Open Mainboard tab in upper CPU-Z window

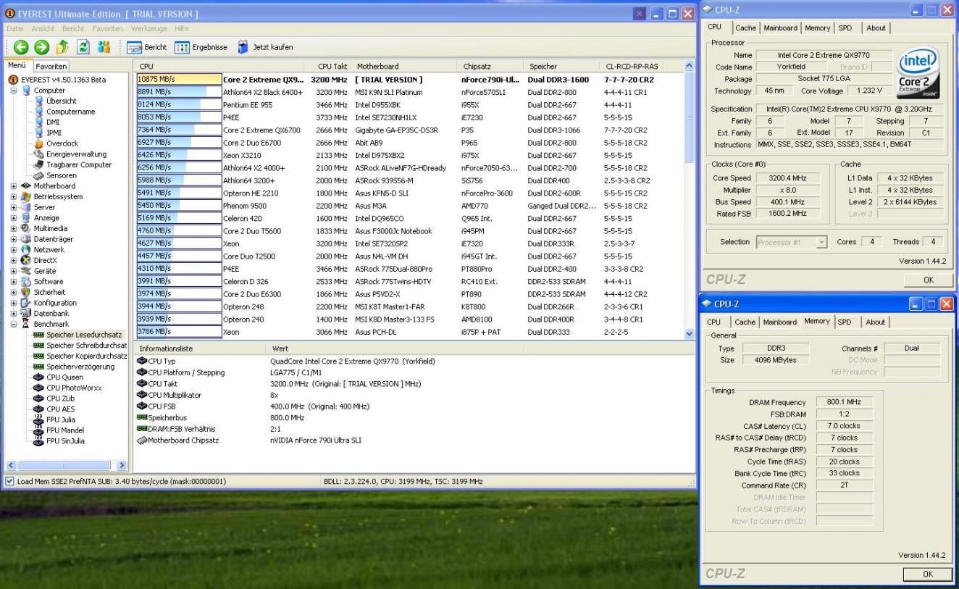[779, 28]
